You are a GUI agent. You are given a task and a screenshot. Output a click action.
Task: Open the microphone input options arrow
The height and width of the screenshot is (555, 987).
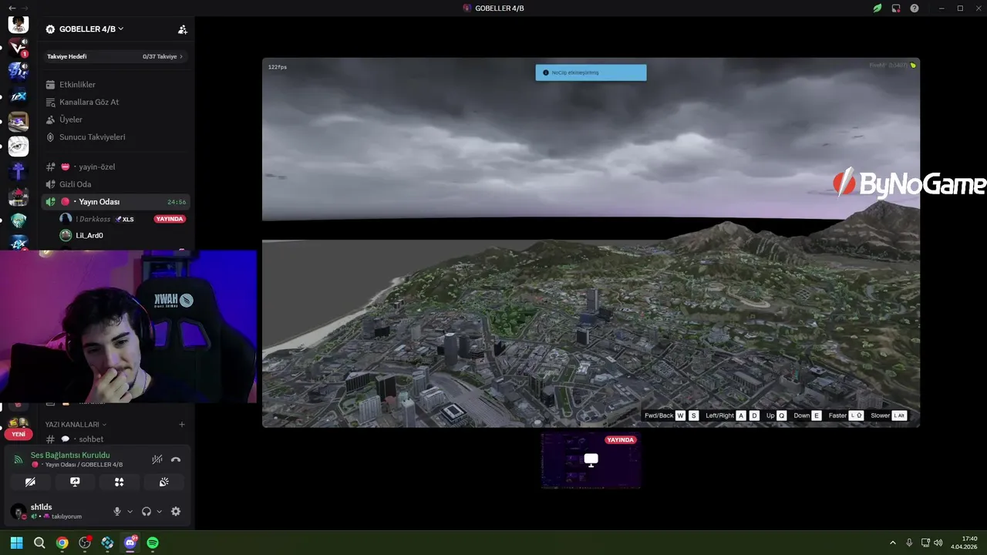130,511
